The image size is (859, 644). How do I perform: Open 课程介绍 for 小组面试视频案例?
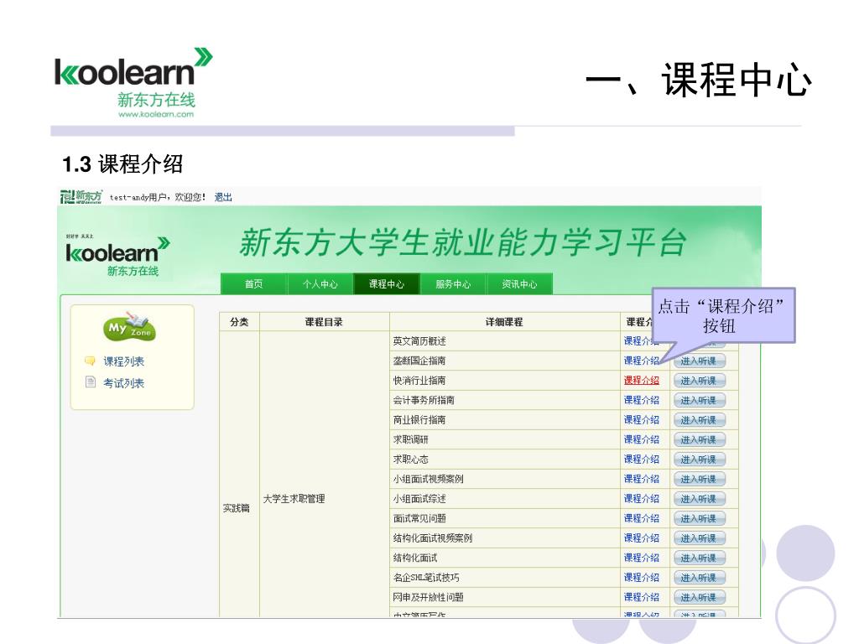[641, 479]
